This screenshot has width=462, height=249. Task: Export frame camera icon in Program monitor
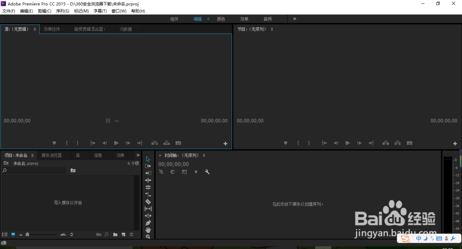[409, 143]
